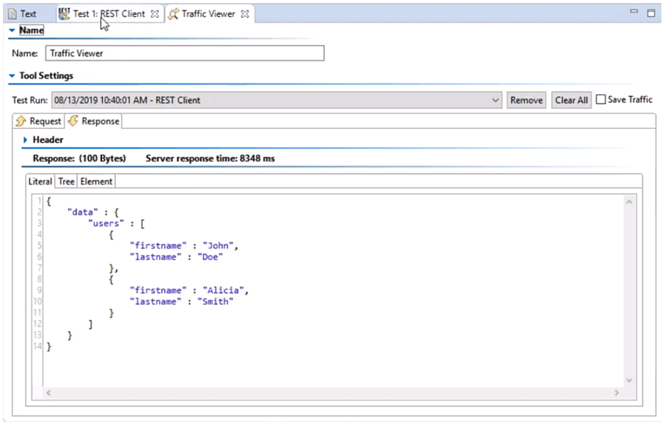Click the horizontal scroll left arrow
The image size is (665, 424).
point(48,393)
